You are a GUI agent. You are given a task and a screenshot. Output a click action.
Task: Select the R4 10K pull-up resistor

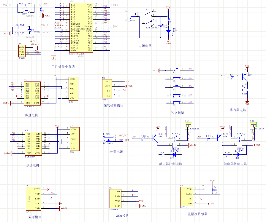(x=212, y=189)
